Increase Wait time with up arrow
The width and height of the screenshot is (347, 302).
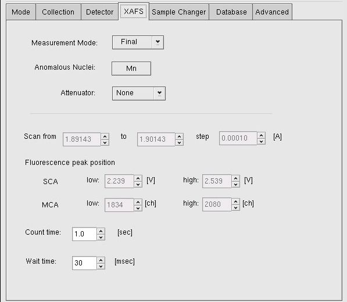pos(101,260)
